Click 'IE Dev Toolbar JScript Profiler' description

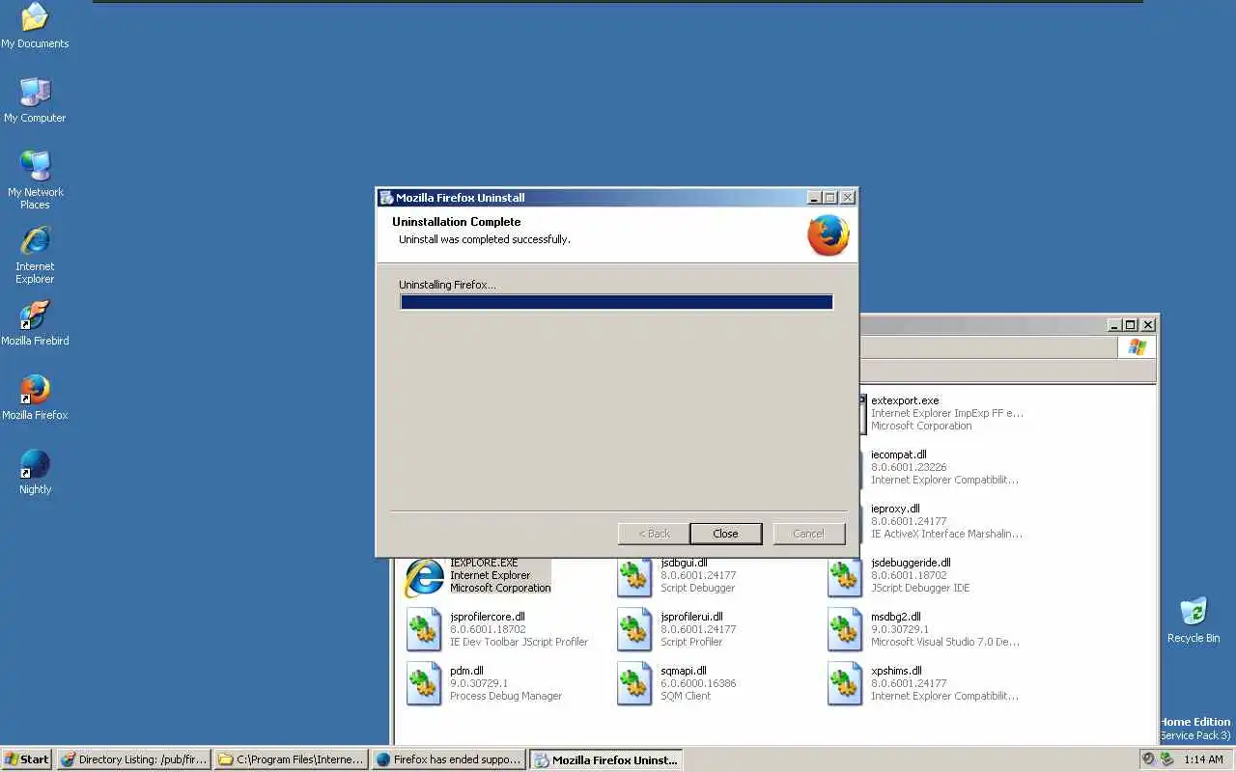point(519,642)
